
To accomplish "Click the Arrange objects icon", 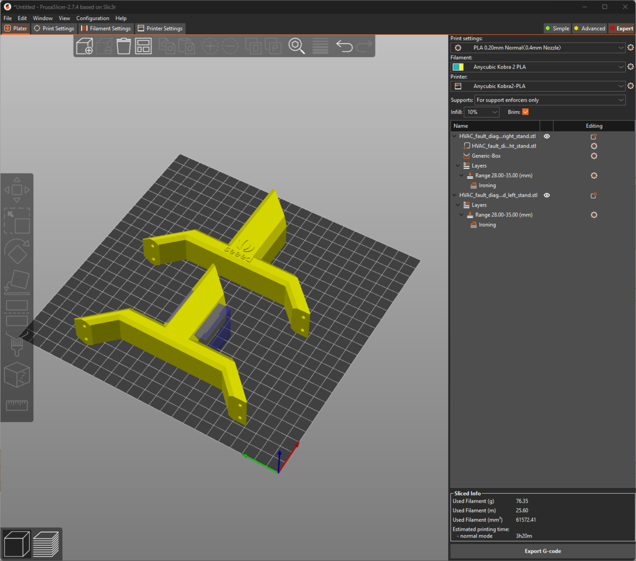I will [143, 46].
